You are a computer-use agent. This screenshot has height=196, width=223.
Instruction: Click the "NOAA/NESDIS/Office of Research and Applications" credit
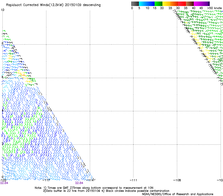coord(177,194)
